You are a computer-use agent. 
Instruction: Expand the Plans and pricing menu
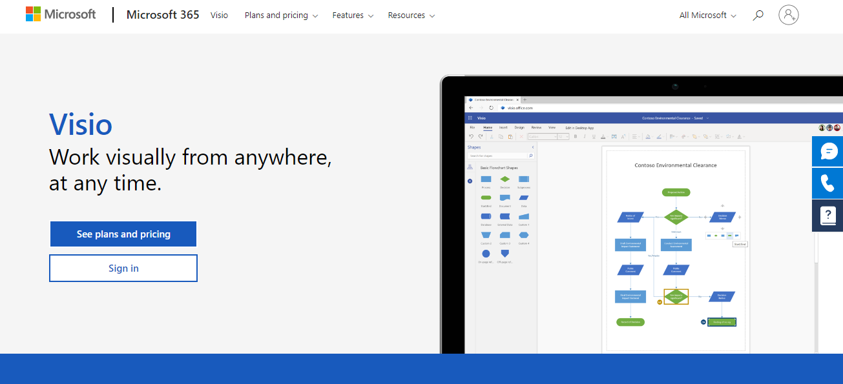(281, 15)
